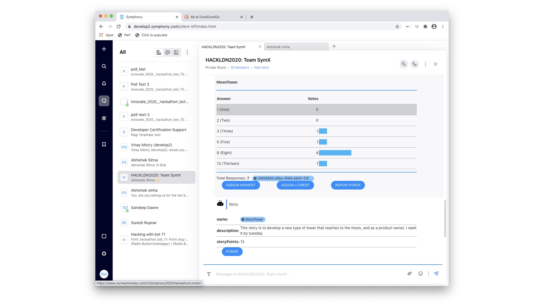
Task: Open Hacking with bot 71 room
Action: [x=156, y=239]
